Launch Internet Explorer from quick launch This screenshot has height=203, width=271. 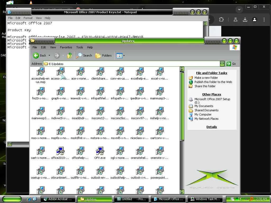click(29, 199)
